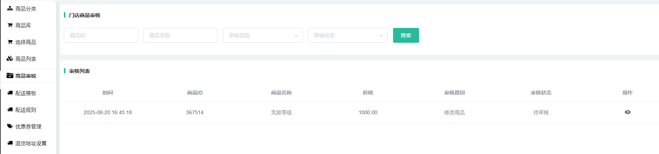Open the 审核原因 dropdown
Image resolution: width=659 pixels, height=154 pixels.
coord(263,35)
